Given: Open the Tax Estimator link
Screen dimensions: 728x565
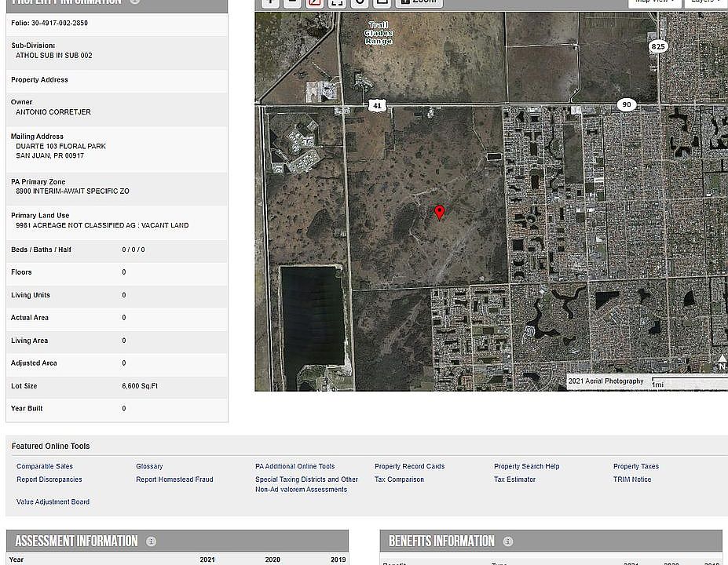Looking at the screenshot, I should (514, 479).
